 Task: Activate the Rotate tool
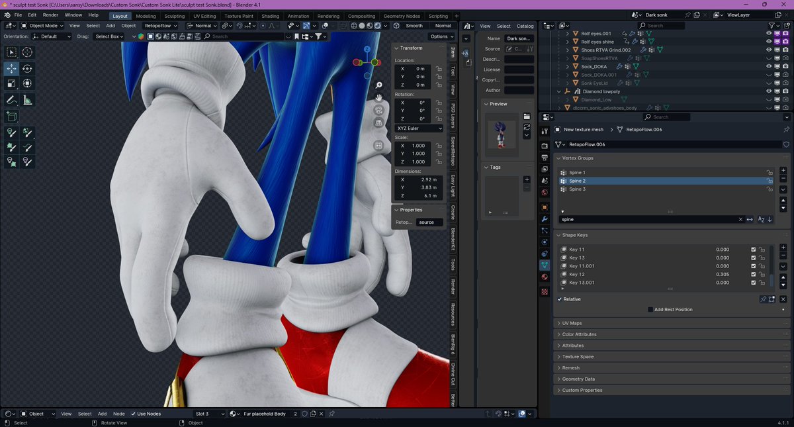click(27, 68)
